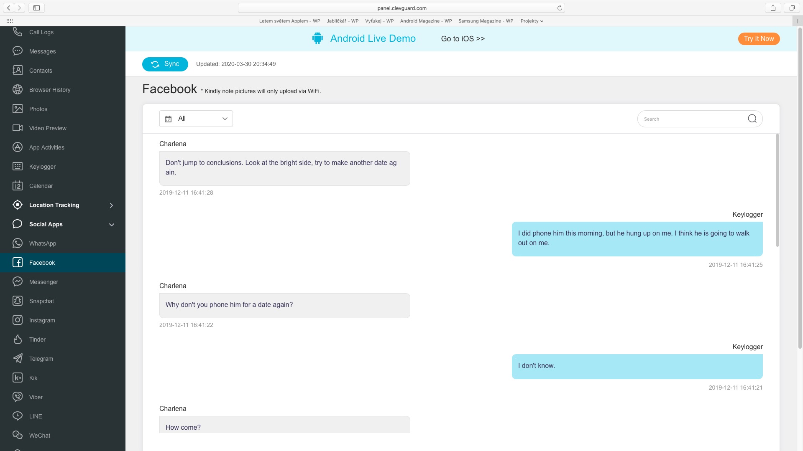Click the Telegram paper plane icon
This screenshot has width=803, height=451.
[x=18, y=359]
